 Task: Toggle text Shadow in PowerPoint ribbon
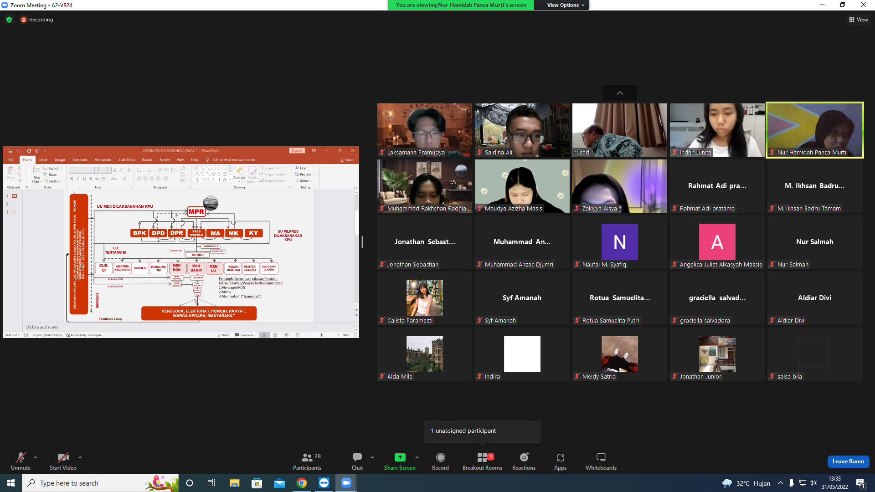(91, 179)
